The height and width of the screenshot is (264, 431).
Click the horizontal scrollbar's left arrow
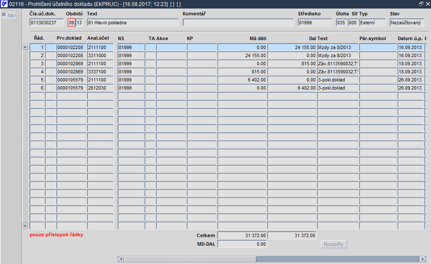(121, 259)
